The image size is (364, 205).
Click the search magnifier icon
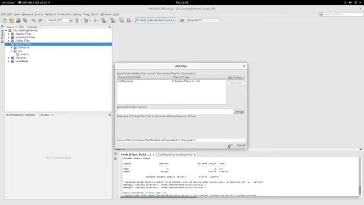[x=321, y=14]
